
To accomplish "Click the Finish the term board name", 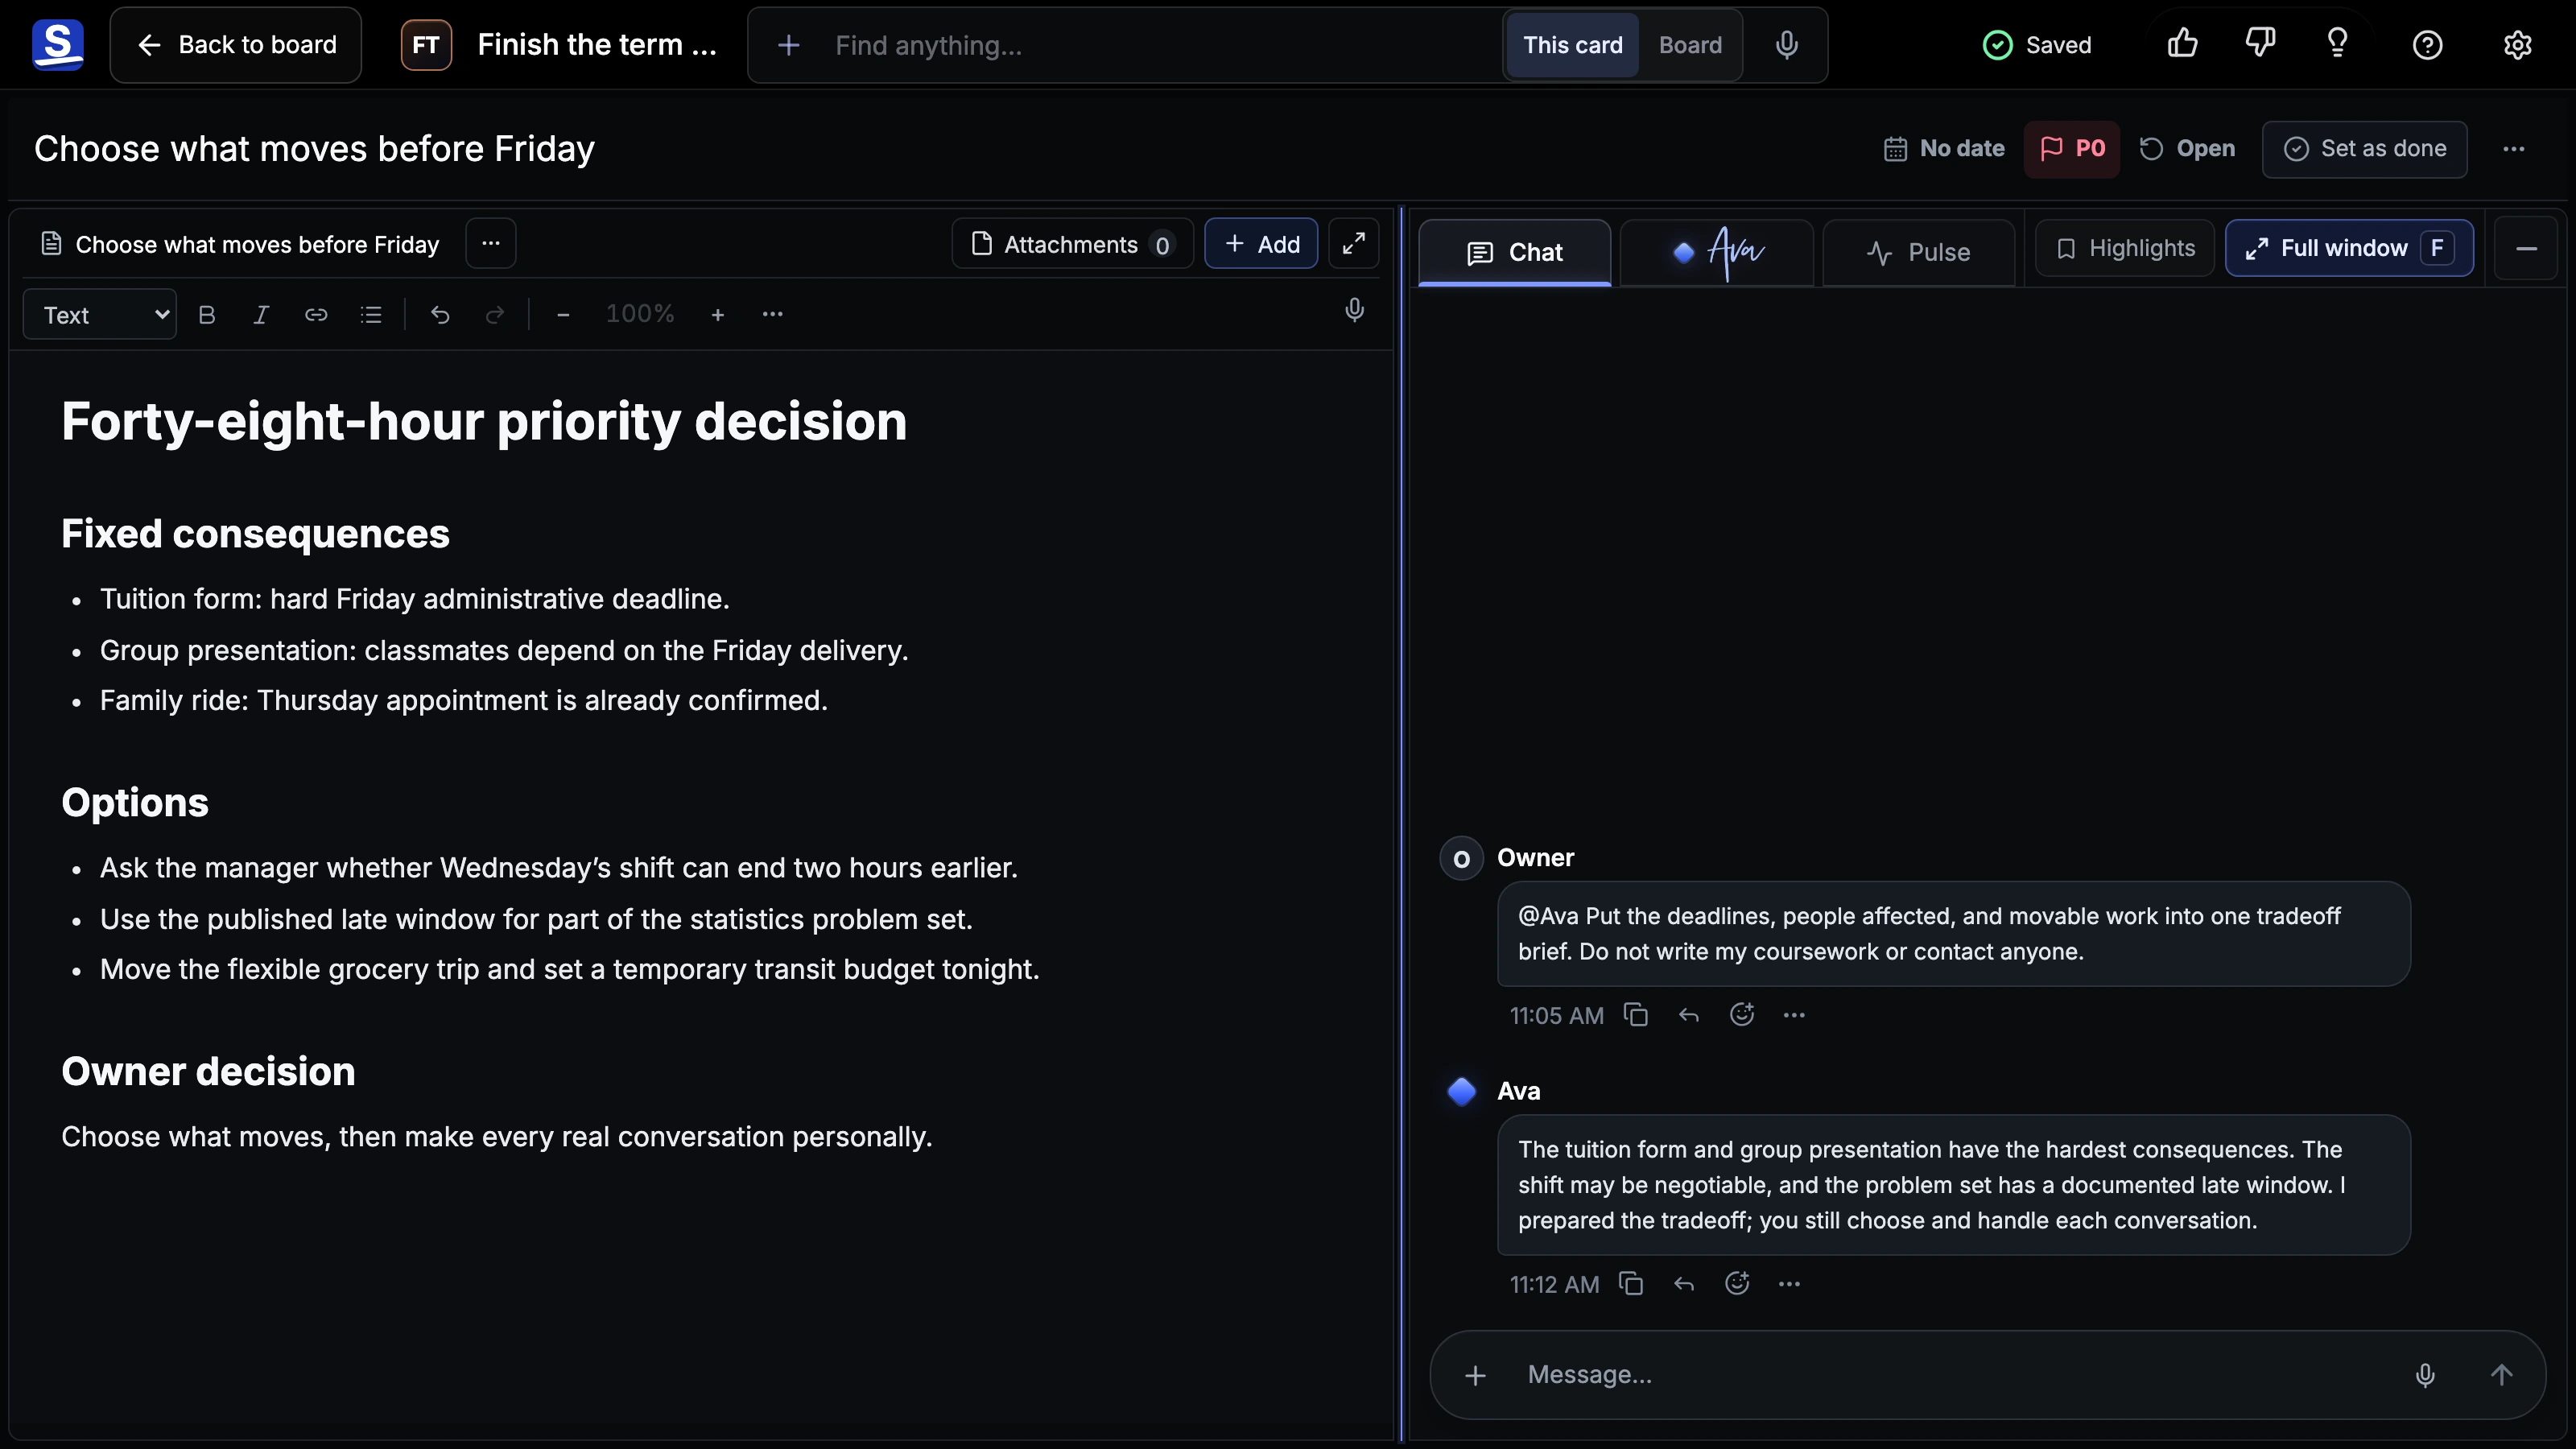I will pos(596,45).
